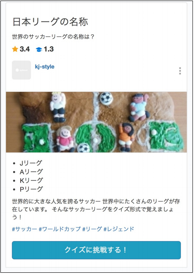Click the blue graduation cap difficulty icon
Viewport: 194px width, 274px height.
(x=39, y=49)
